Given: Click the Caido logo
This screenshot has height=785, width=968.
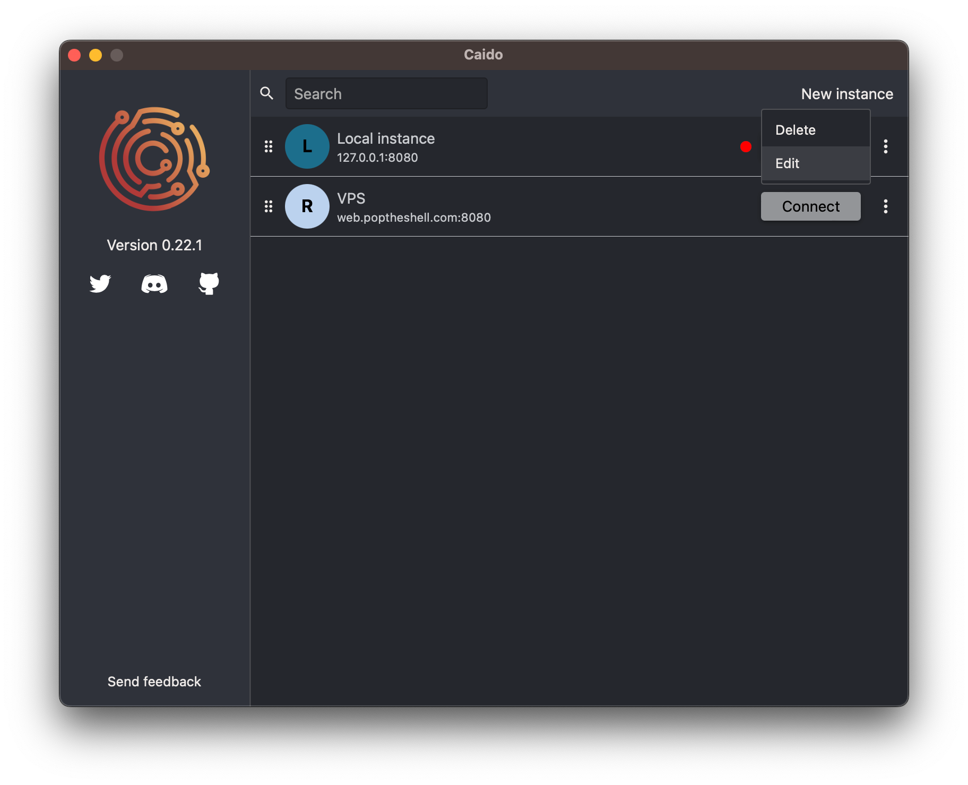Looking at the screenshot, I should pyautogui.click(x=154, y=159).
